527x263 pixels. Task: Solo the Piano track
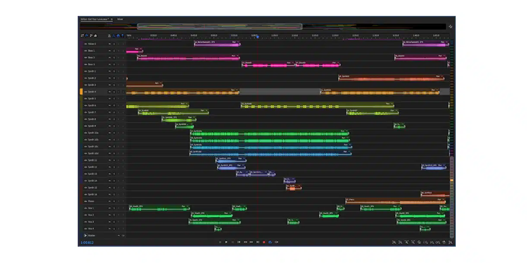[x=114, y=201]
